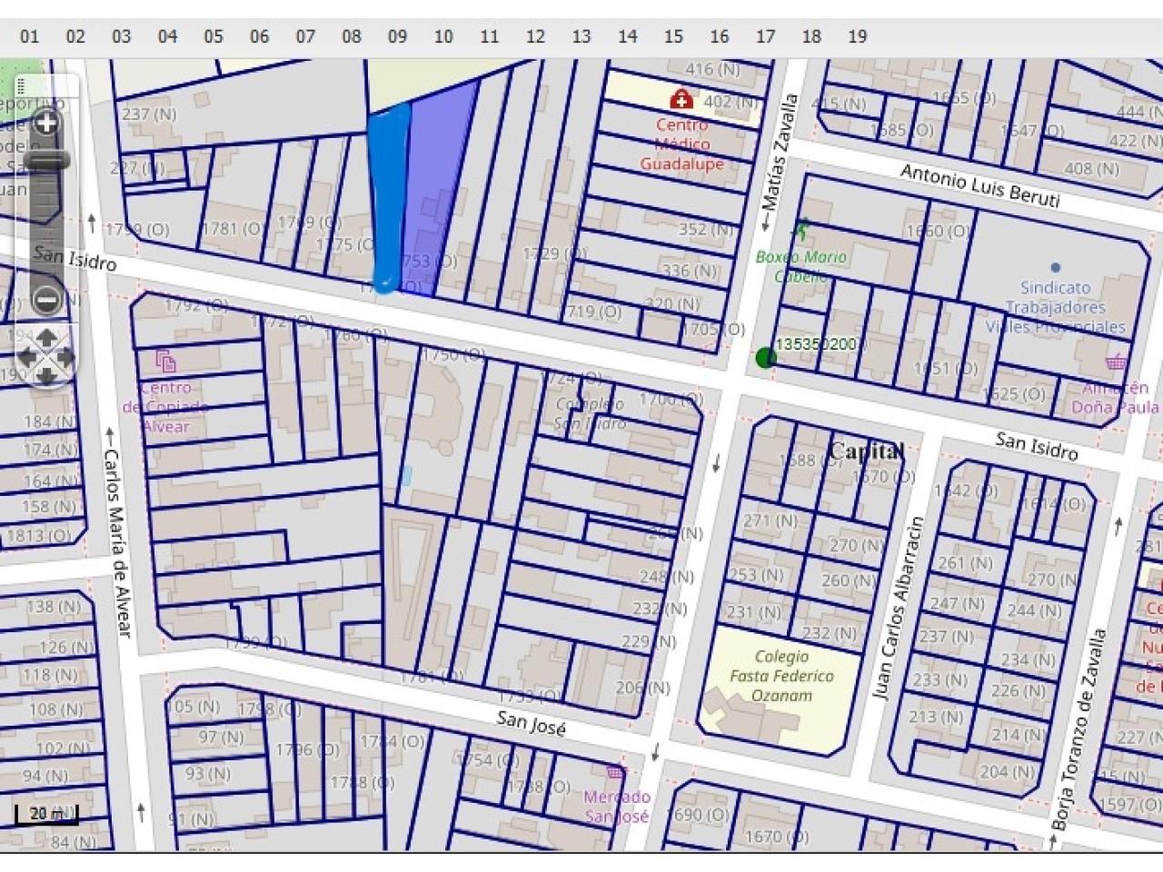The image size is (1163, 872).
Task: Click the Centro Médico Guadalupe hospital icon
Action: (681, 98)
